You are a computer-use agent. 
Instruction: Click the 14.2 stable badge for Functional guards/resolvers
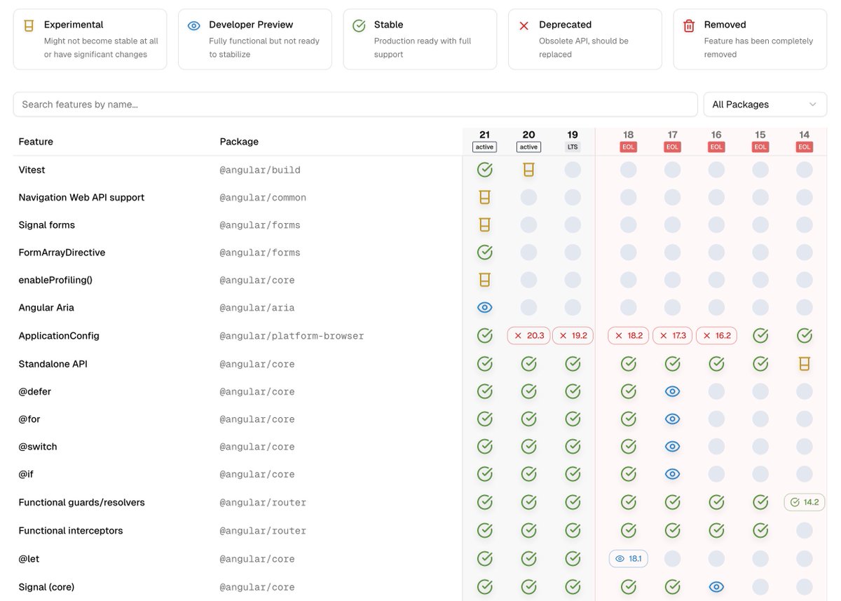point(804,502)
